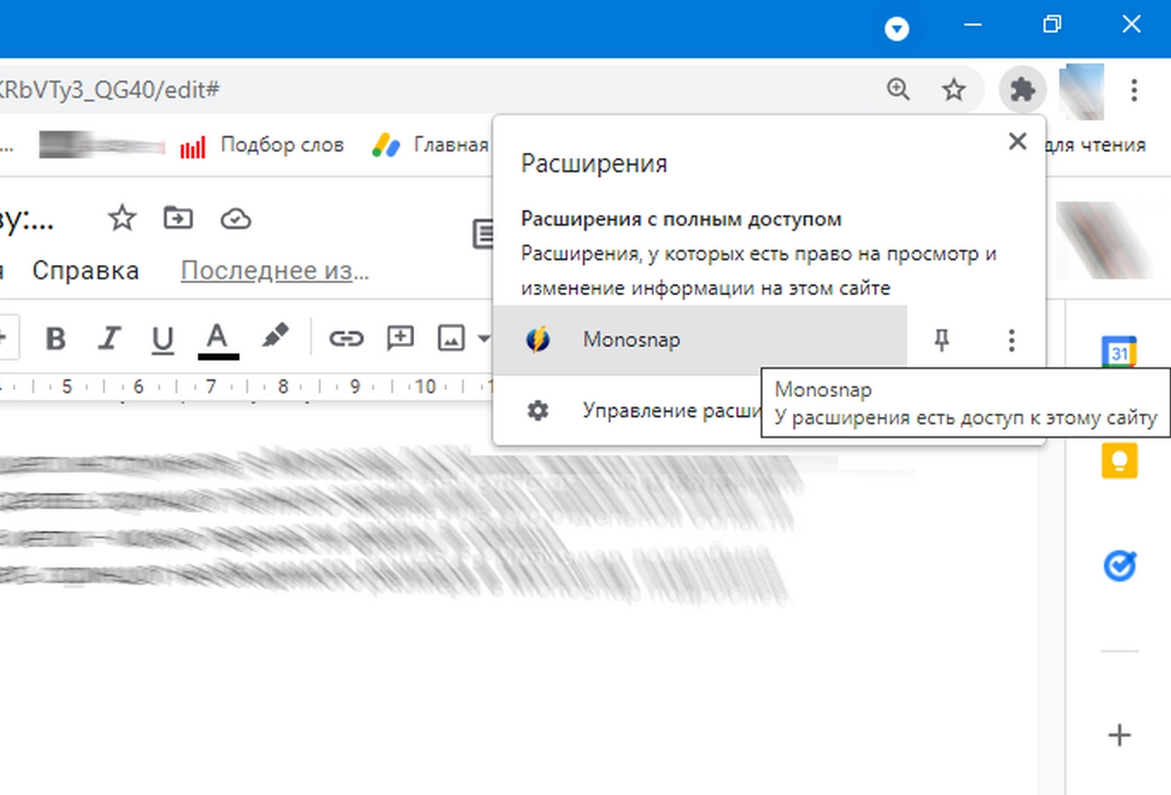Screen dimensions: 1171x795
Task: Star the Google Docs document
Action: (122, 218)
